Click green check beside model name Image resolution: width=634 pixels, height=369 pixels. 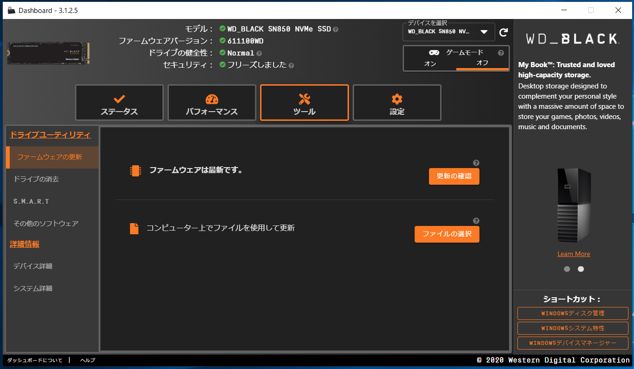(223, 29)
